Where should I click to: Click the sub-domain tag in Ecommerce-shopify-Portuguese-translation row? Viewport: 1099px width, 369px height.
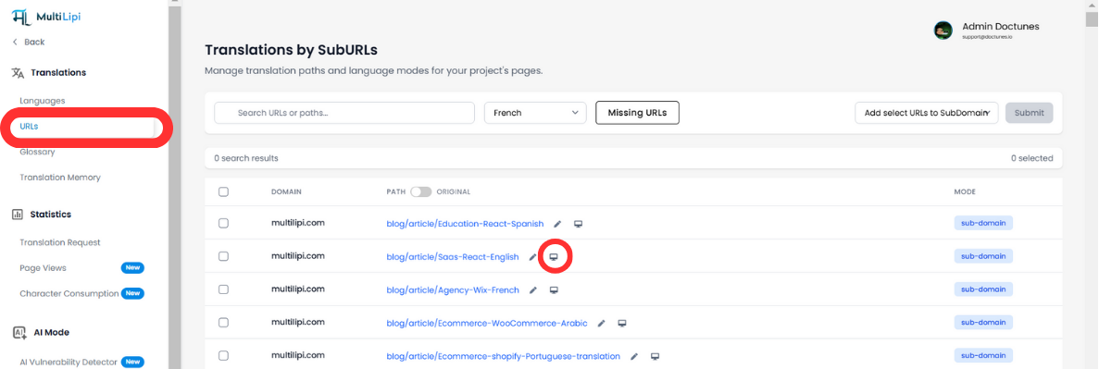[983, 356]
